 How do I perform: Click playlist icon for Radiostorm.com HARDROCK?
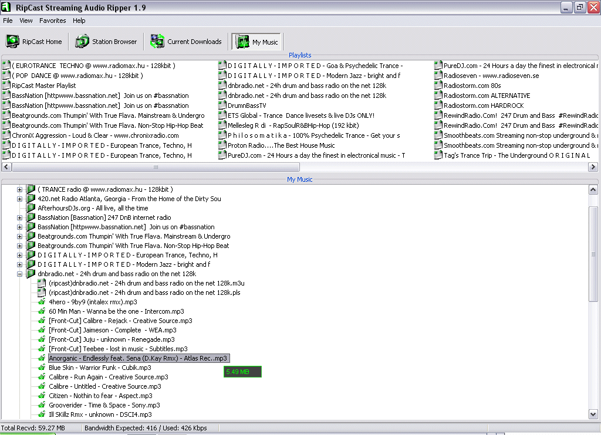(x=438, y=105)
